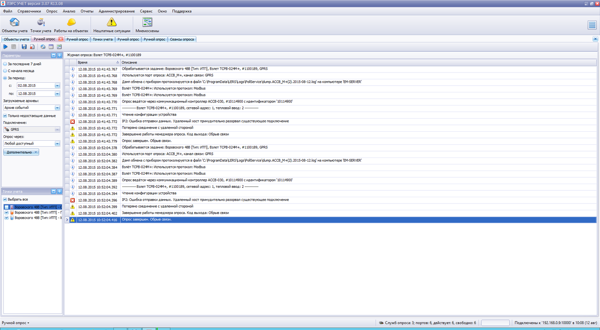Click the empty progress field in the status bar
Viewport: 600px width, 330px height.
(495, 323)
